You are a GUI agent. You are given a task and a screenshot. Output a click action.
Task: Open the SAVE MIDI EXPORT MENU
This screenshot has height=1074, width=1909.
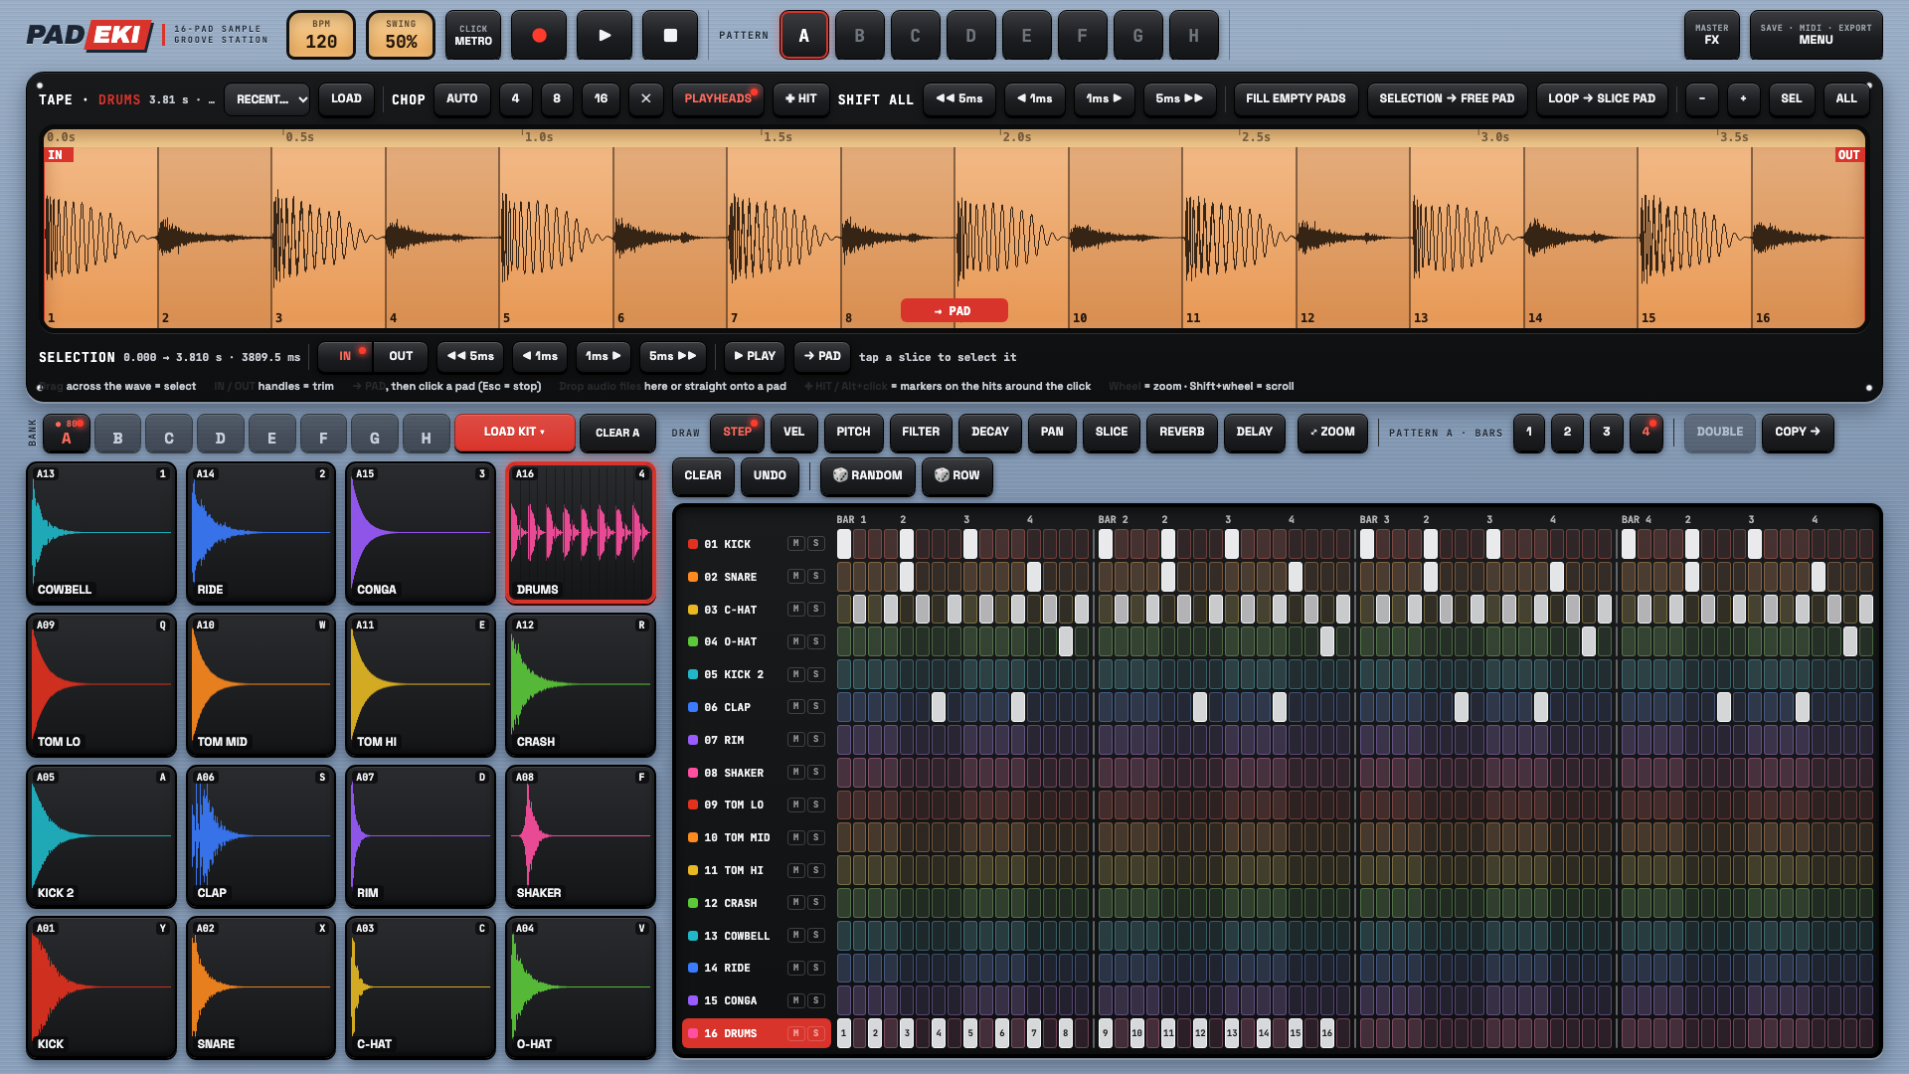1816,36
